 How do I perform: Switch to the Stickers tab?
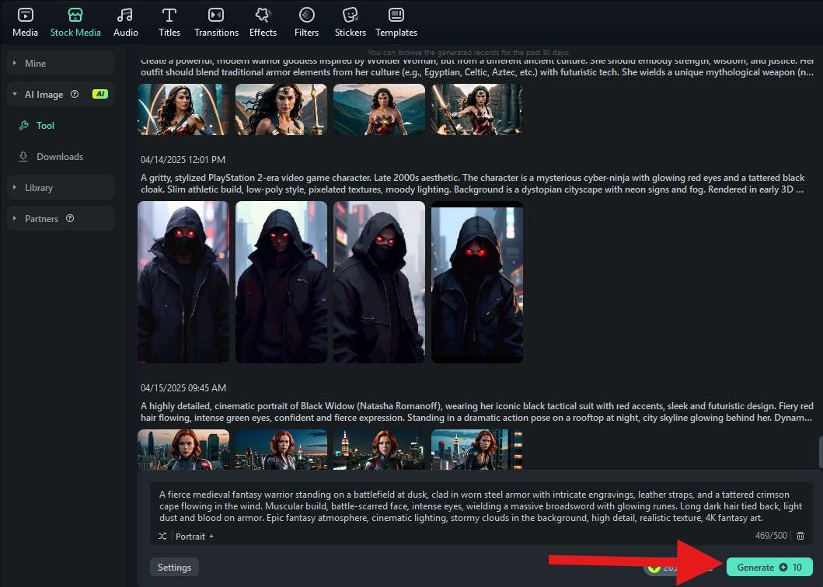[350, 23]
